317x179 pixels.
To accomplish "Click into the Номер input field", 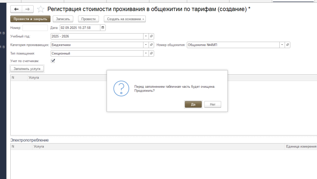I will pos(35,28).
